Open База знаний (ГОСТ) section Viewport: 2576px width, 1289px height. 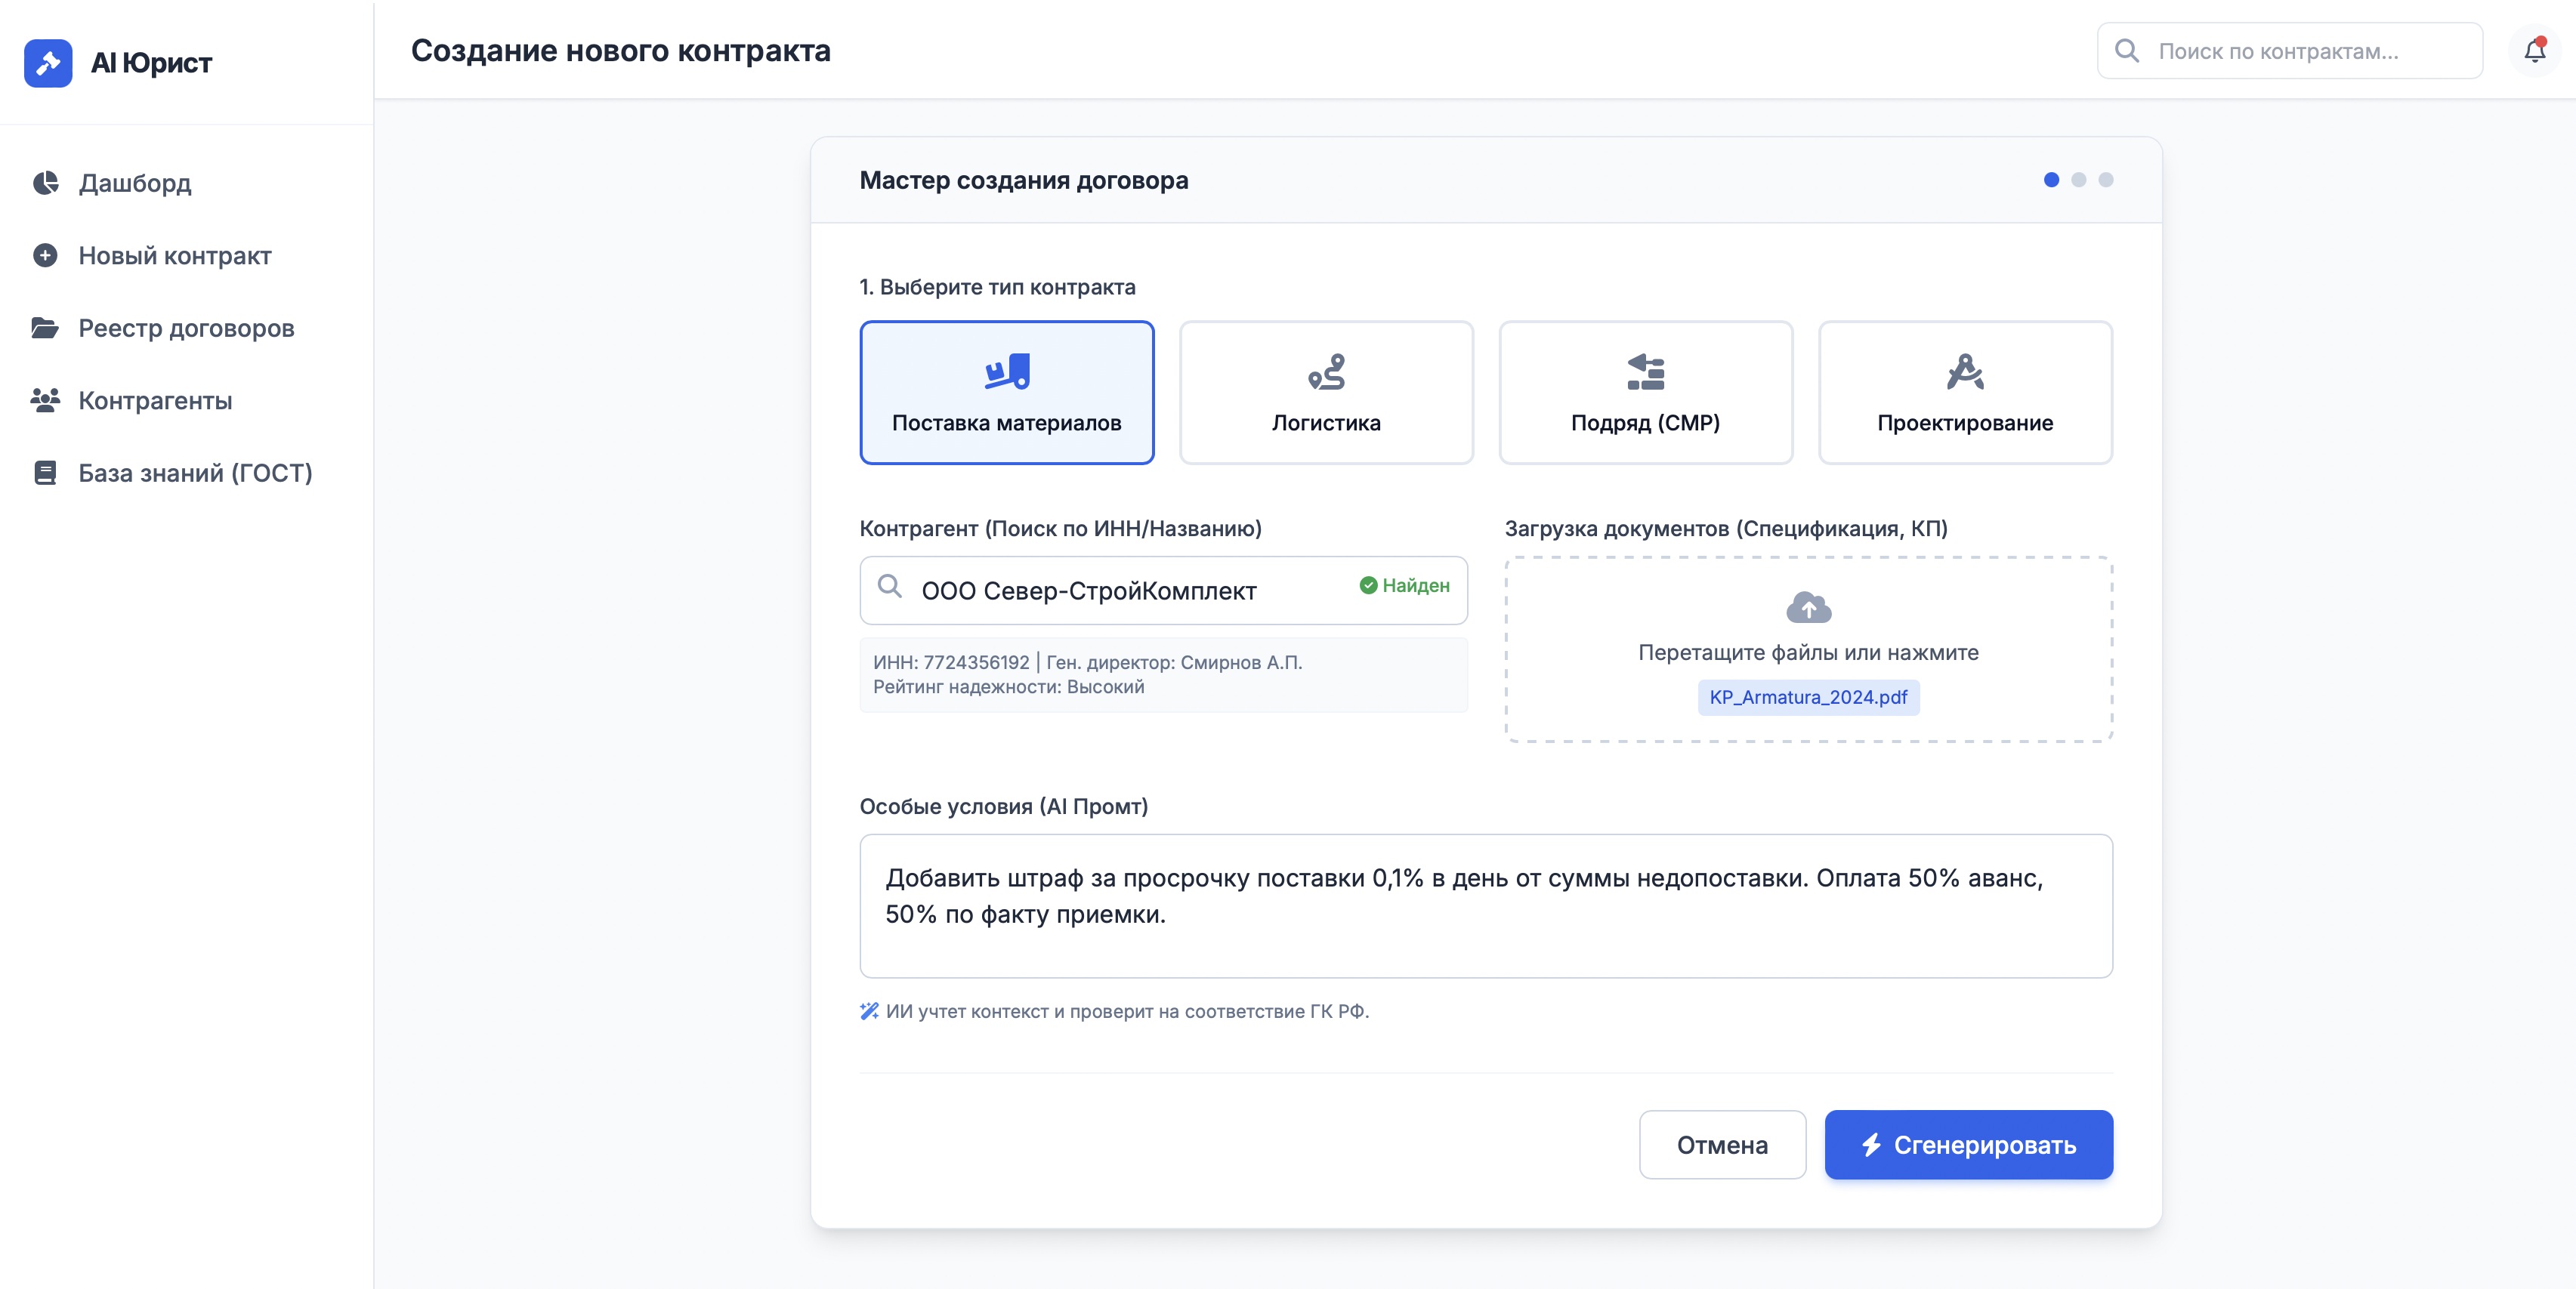pyautogui.click(x=187, y=473)
